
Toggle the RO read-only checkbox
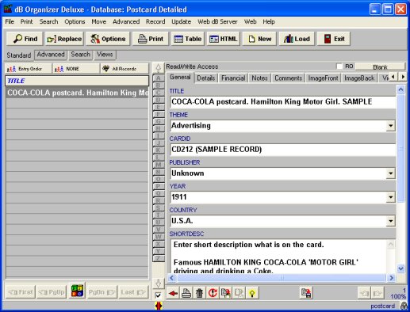339,67
